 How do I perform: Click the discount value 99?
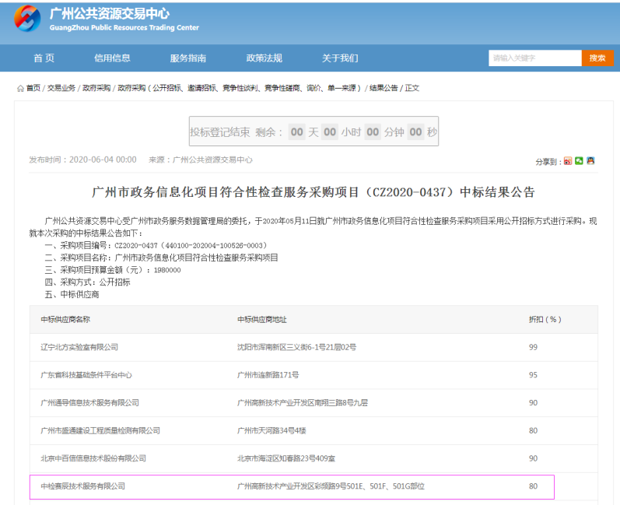coord(534,347)
